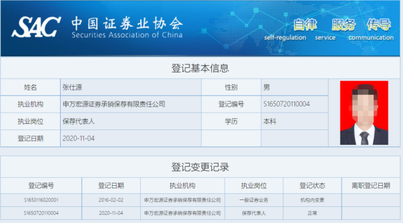This screenshot has height=223, width=403.
Task: Click the 执业岗位 column header in change records
Action: pyautogui.click(x=254, y=185)
